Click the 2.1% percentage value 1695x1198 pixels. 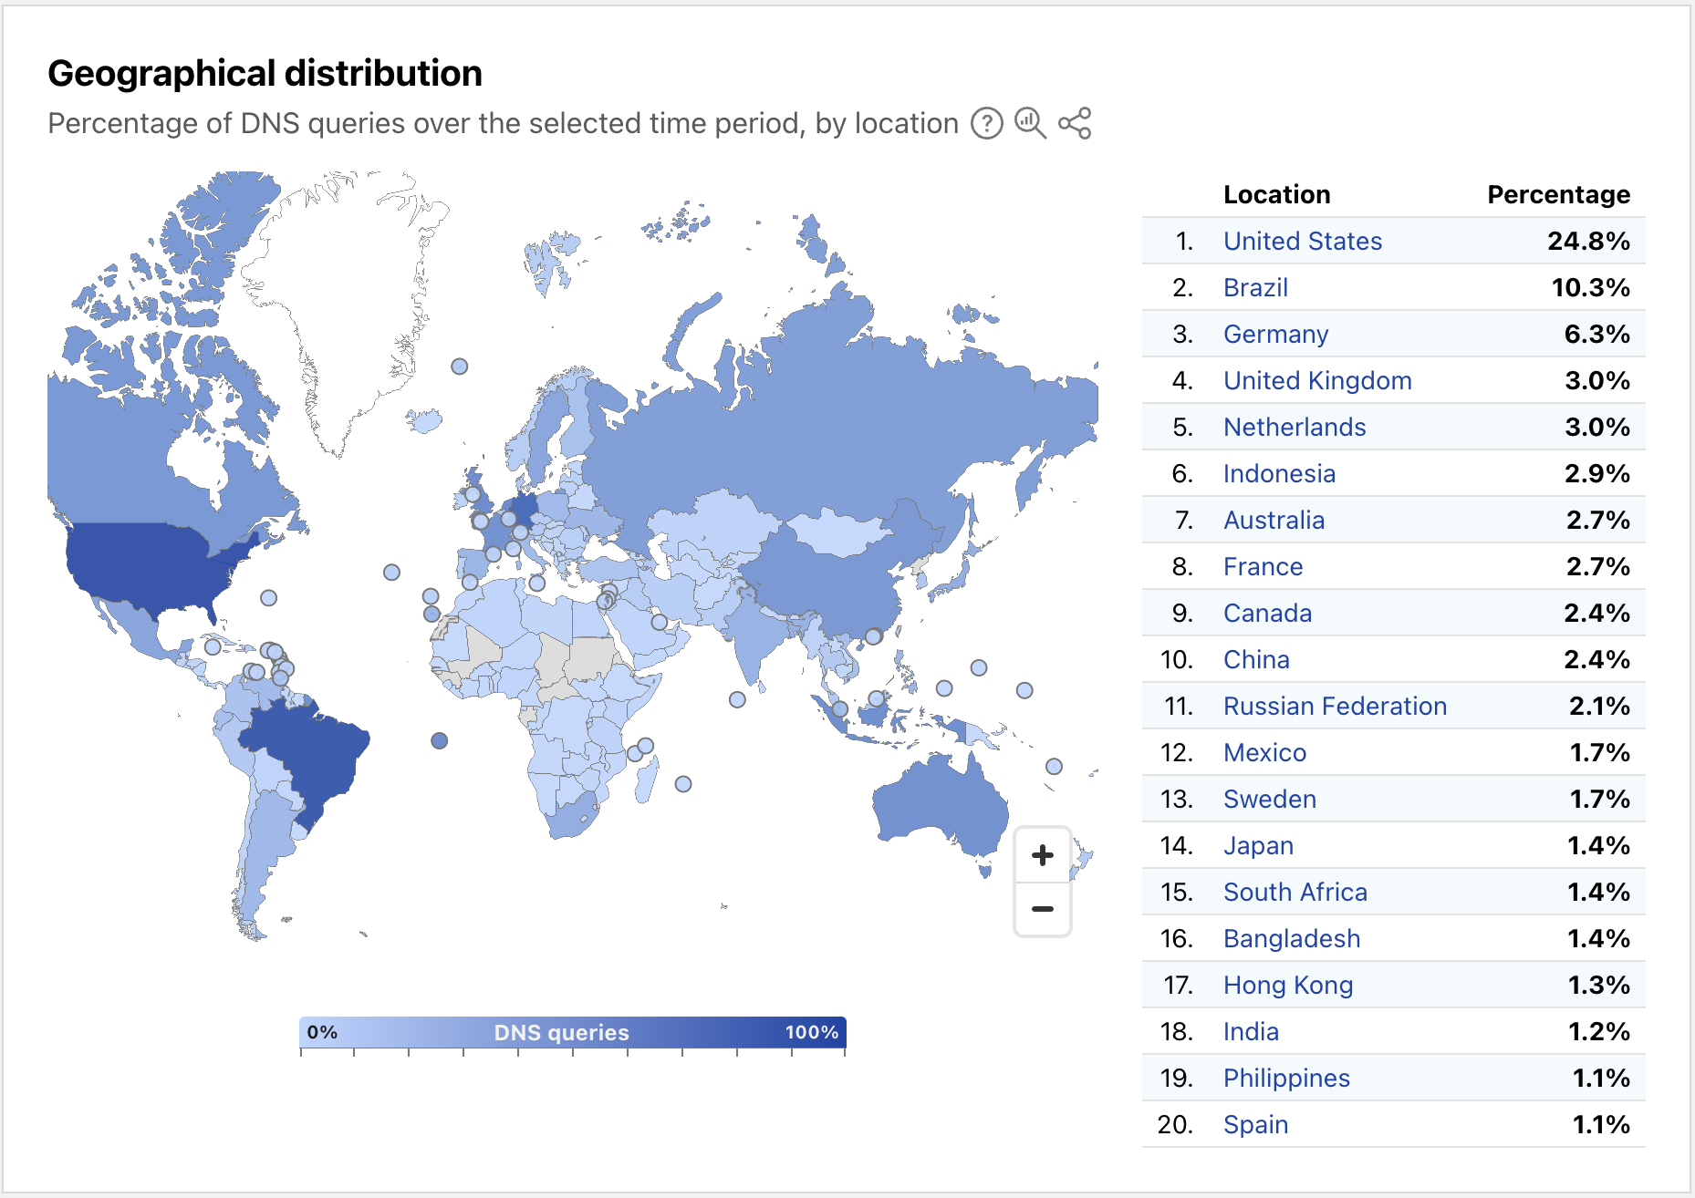coord(1599,706)
